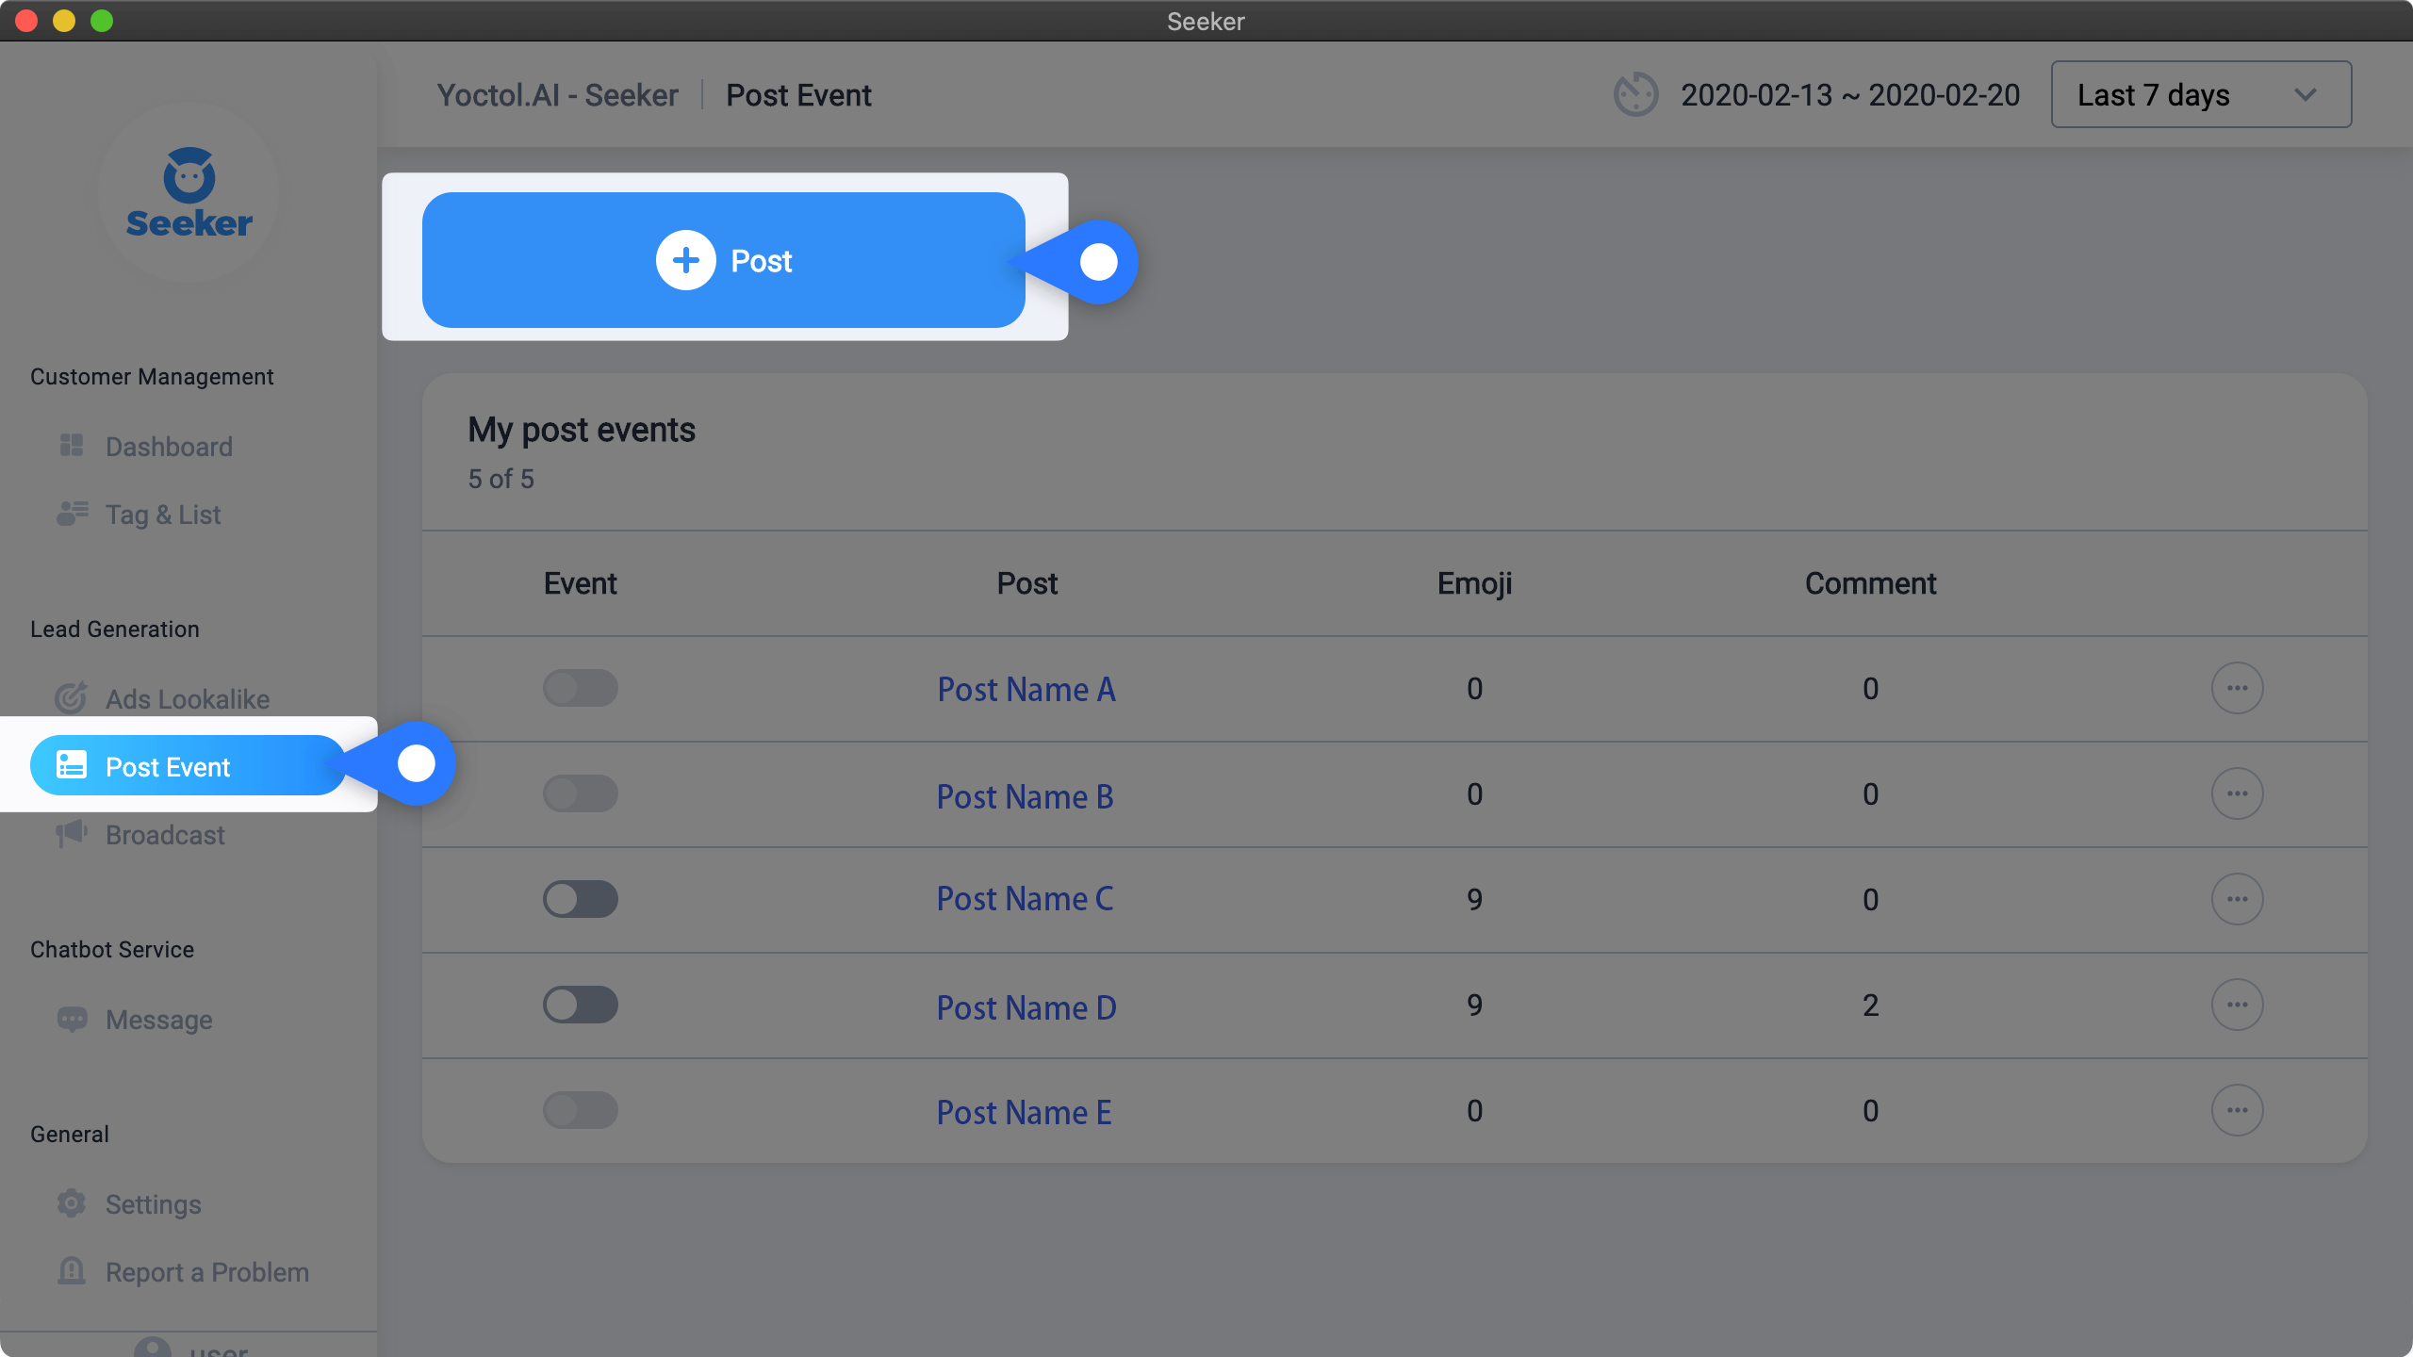This screenshot has width=2413, height=1357.
Task: Open more options for Post Name B
Action: [x=2237, y=793]
